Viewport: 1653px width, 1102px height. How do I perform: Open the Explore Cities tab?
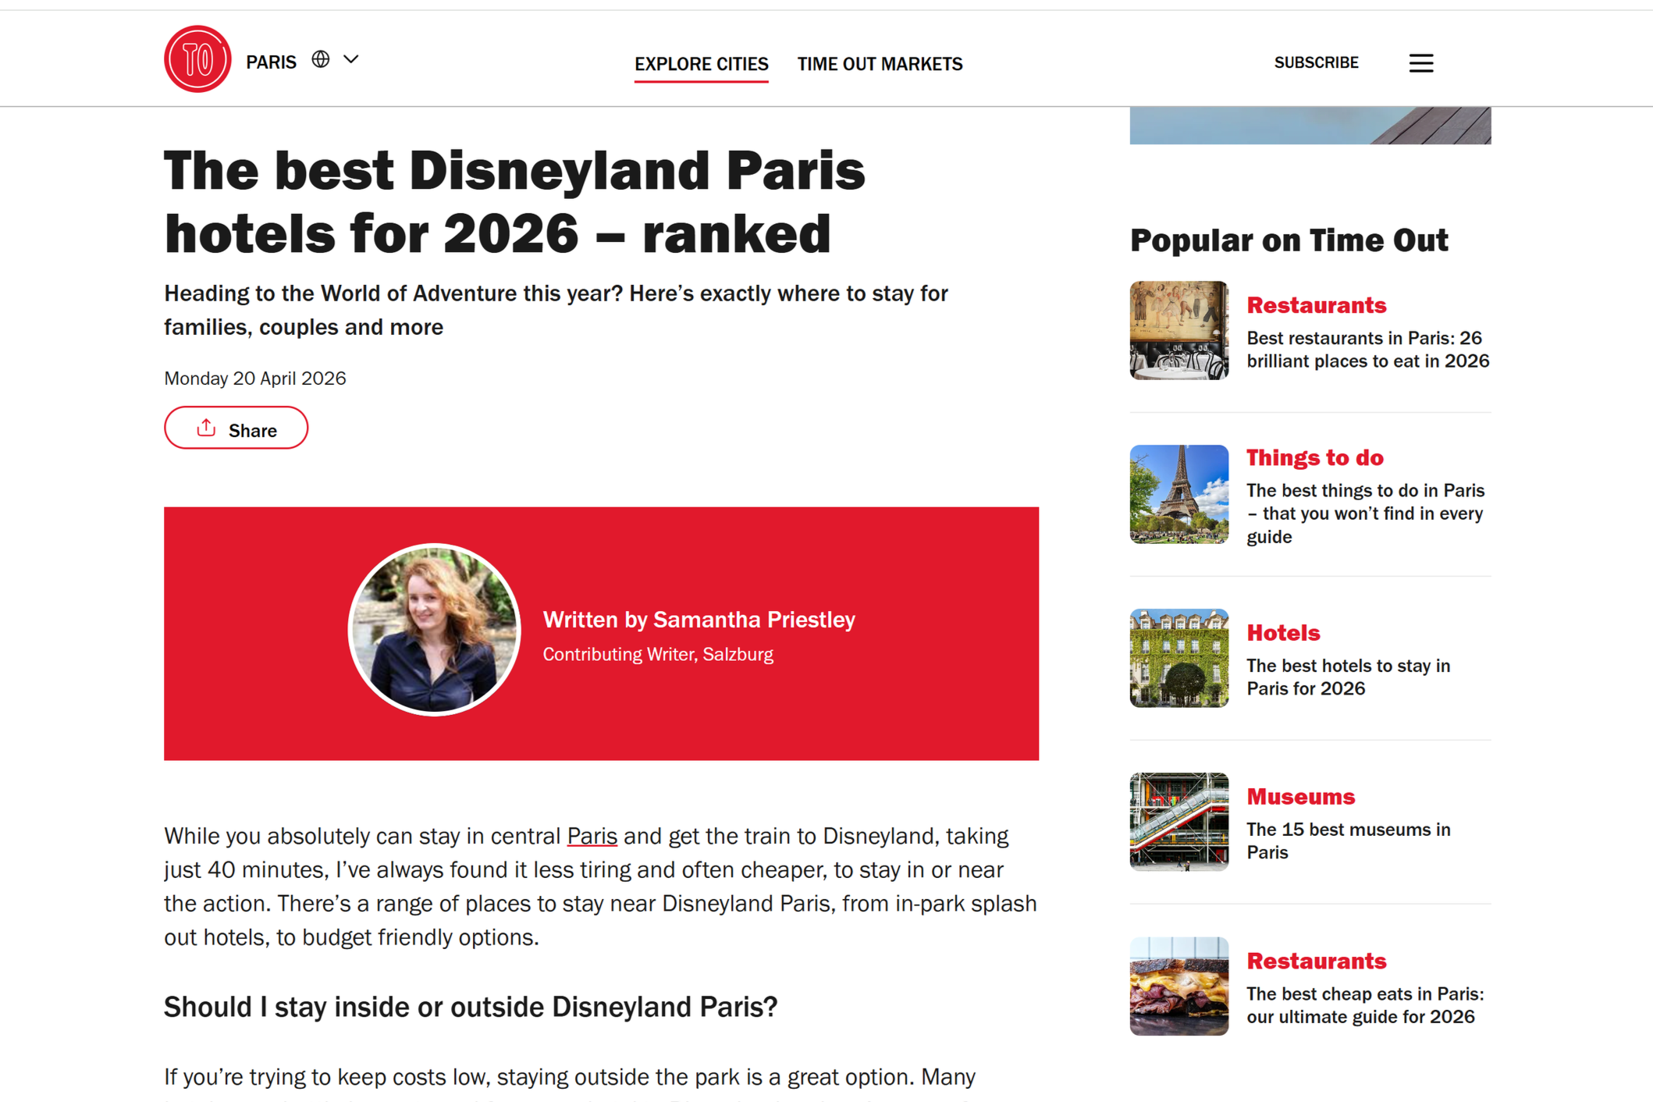[701, 64]
